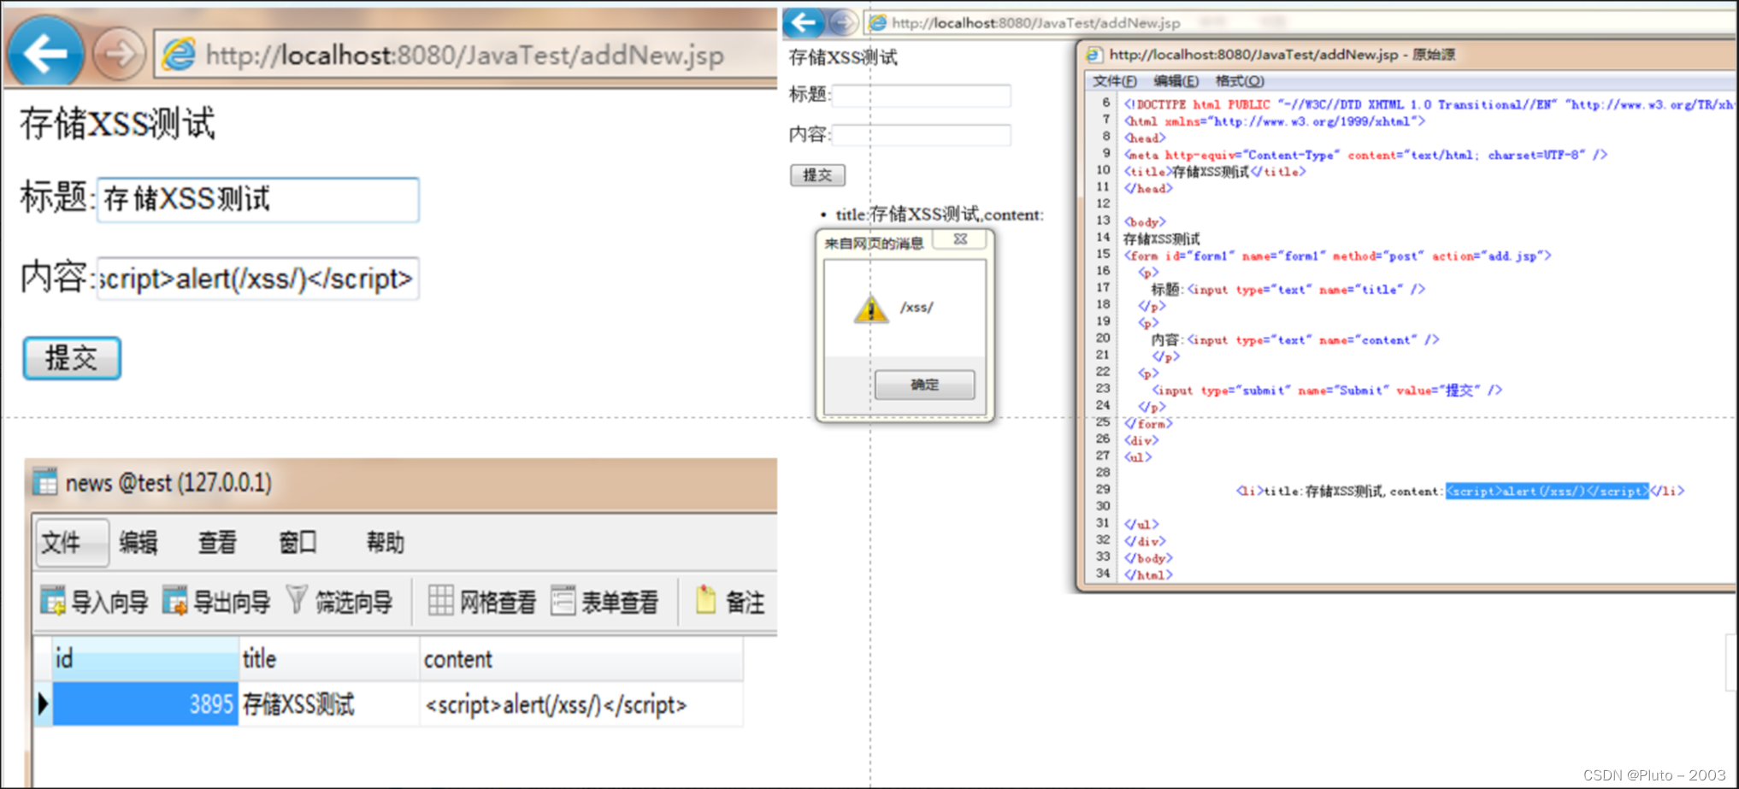Submit the form with large 提交 button
The height and width of the screenshot is (789, 1739).
(72, 358)
